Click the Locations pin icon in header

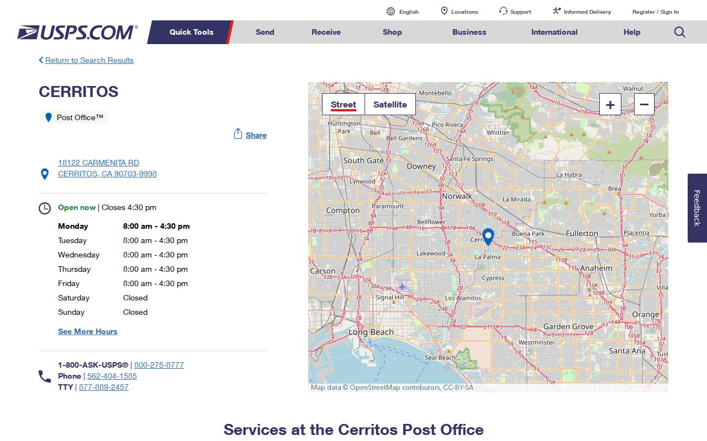click(x=444, y=11)
